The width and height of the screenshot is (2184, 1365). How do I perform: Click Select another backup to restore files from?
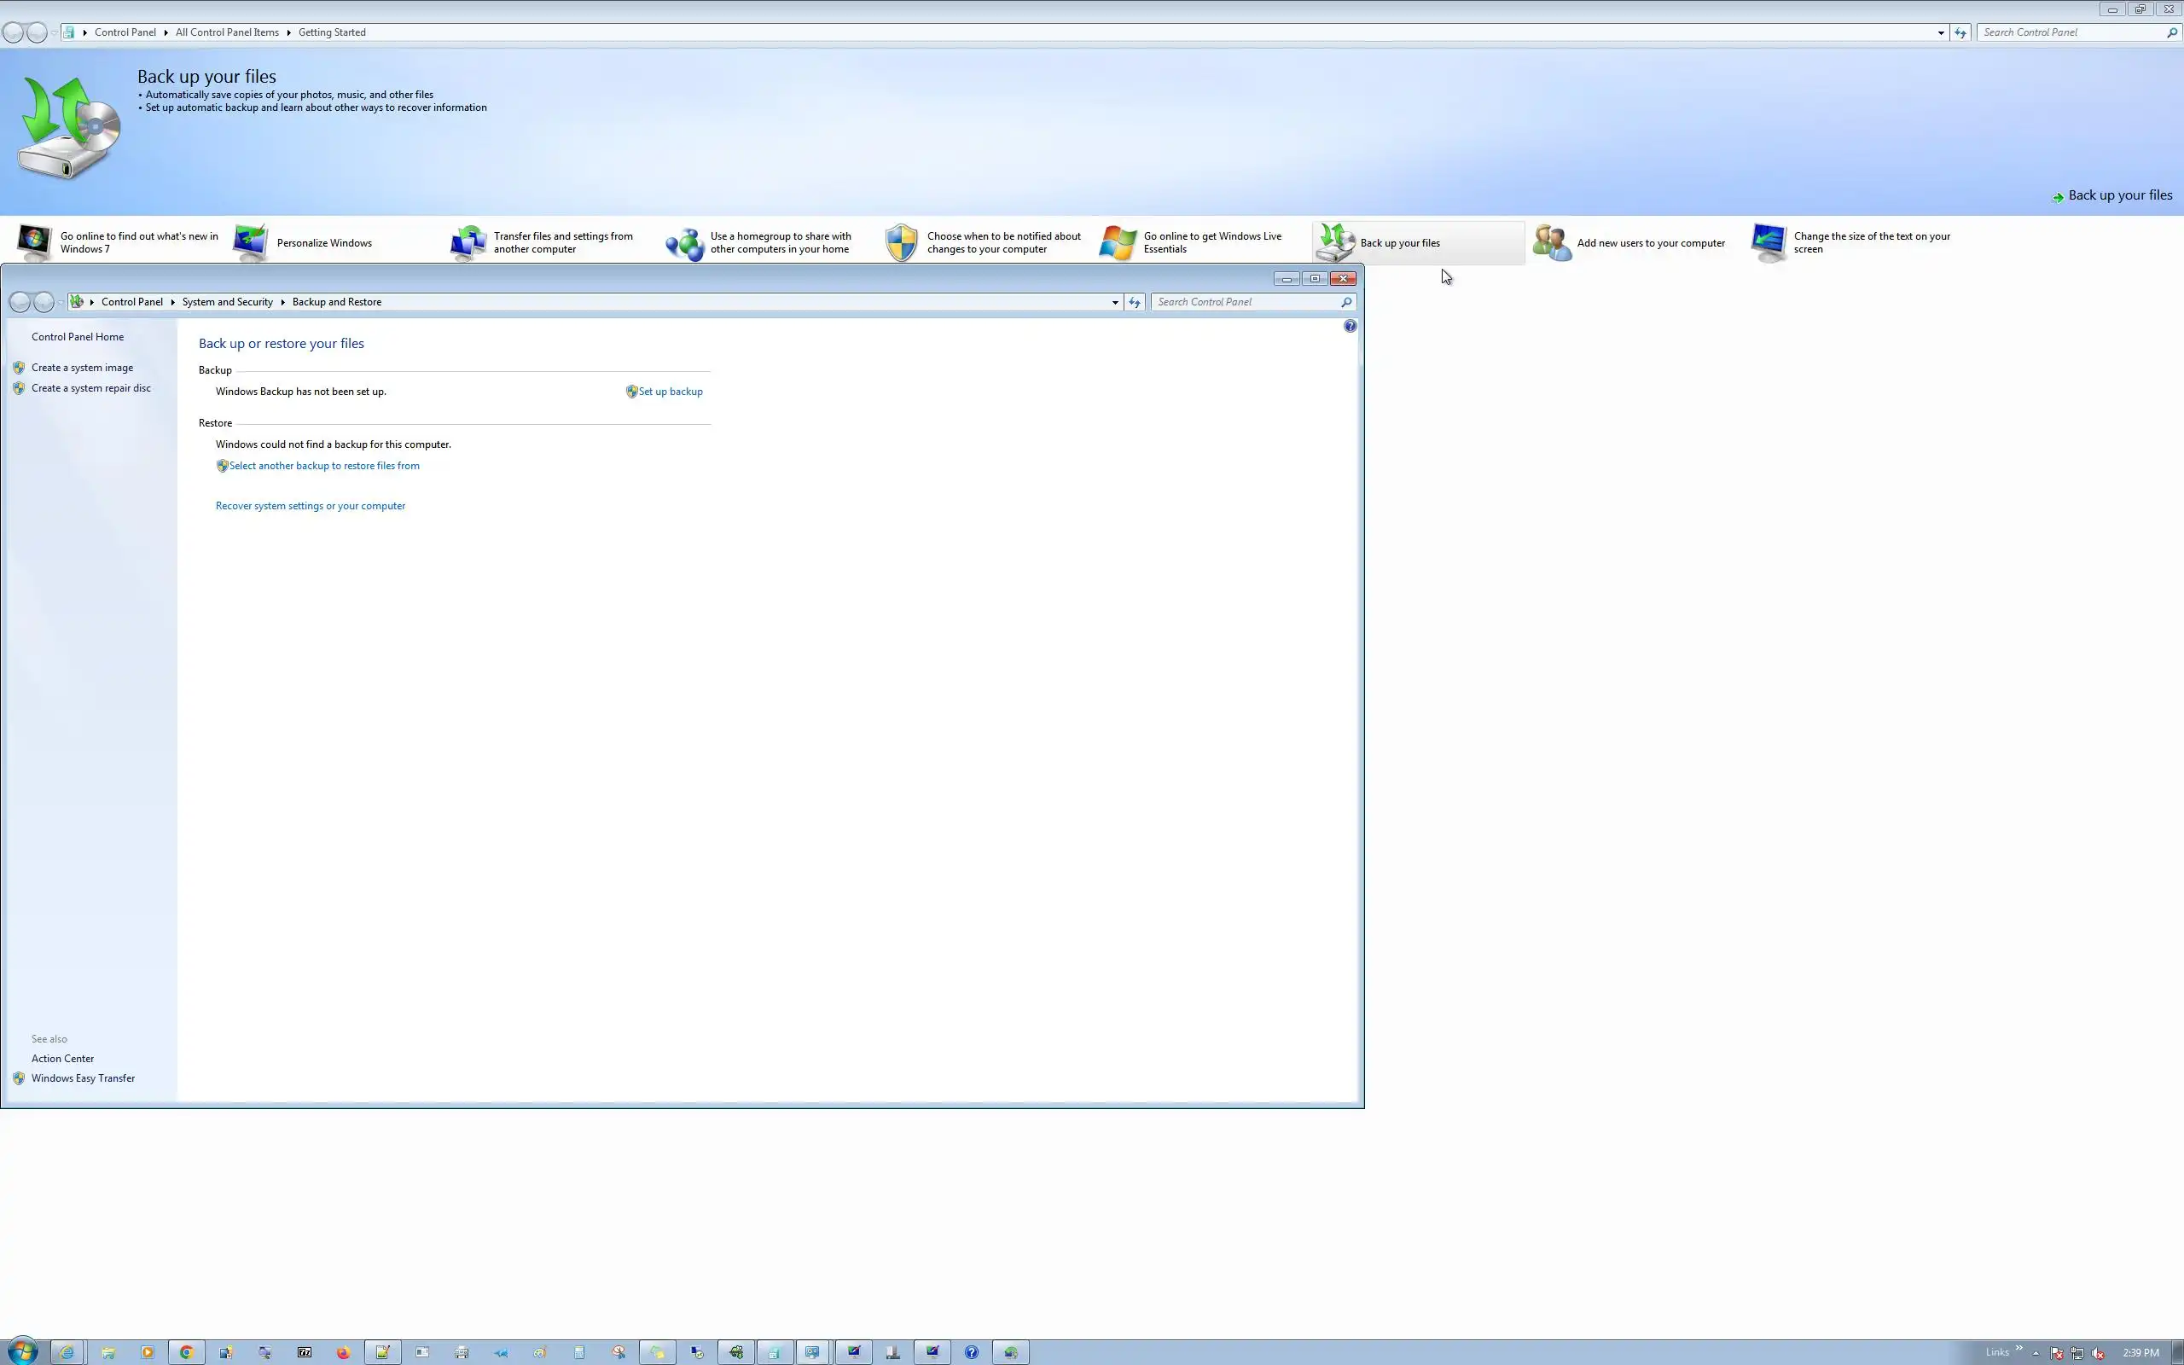coord(324,466)
